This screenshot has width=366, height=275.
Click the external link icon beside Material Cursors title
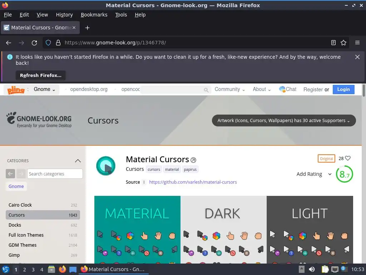point(193,160)
